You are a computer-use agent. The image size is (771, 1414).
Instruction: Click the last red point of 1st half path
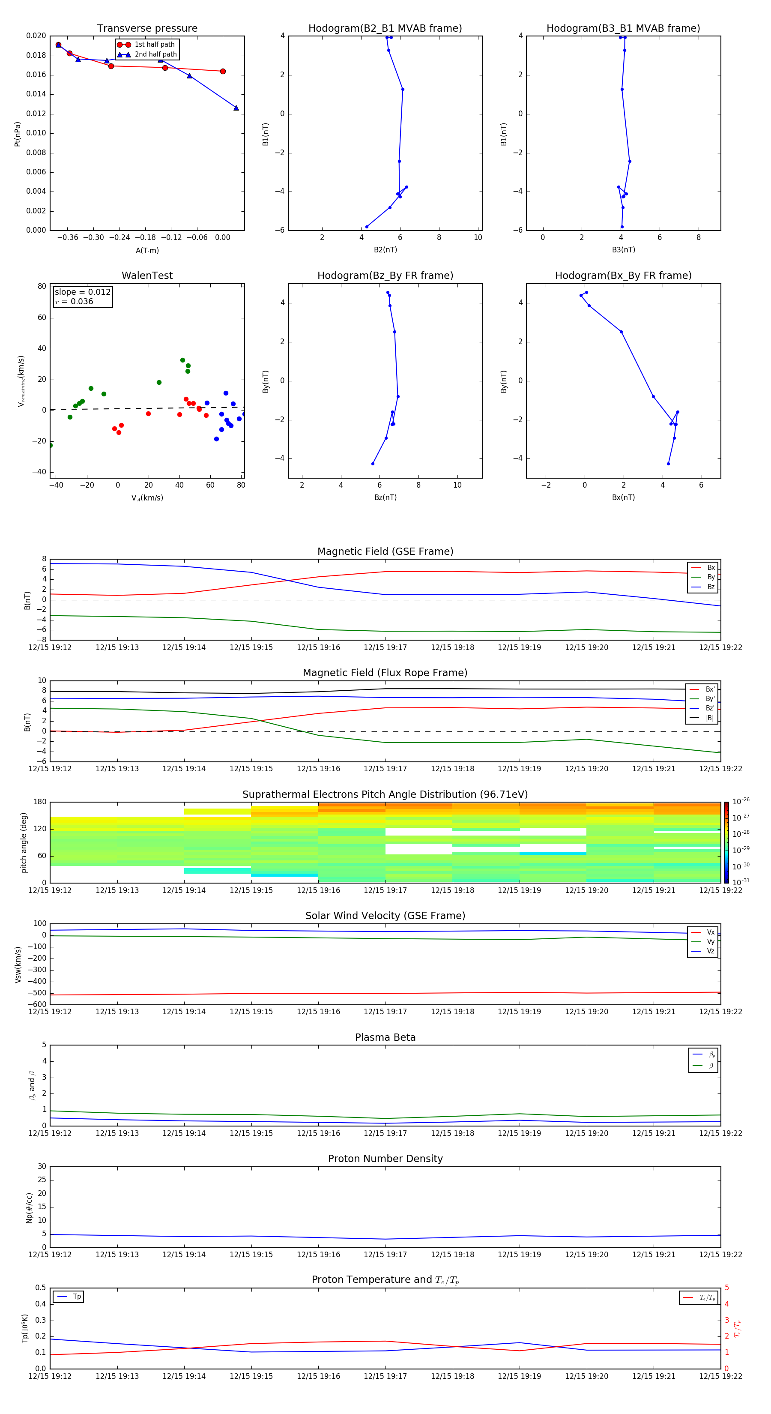223,72
